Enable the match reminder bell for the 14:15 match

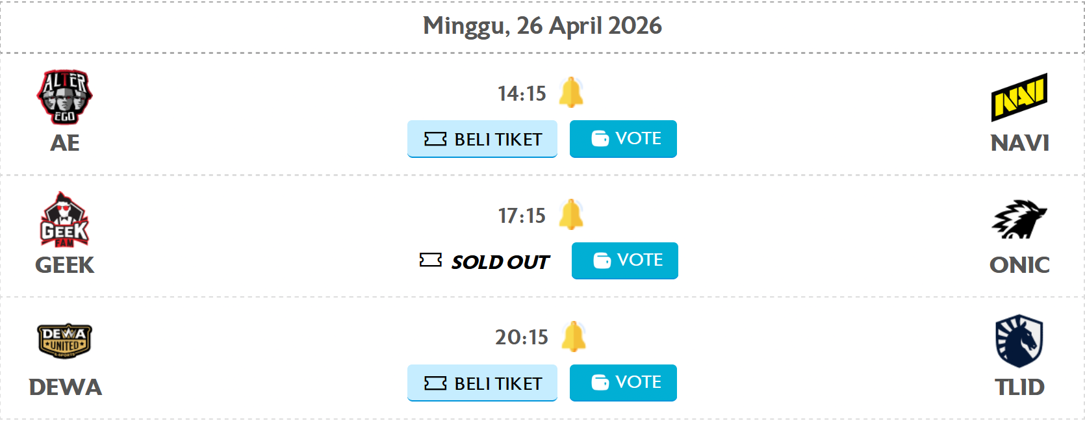pyautogui.click(x=572, y=92)
